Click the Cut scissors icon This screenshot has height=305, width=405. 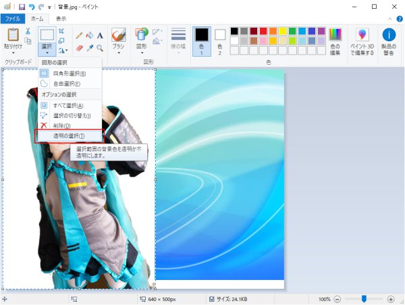(28, 31)
